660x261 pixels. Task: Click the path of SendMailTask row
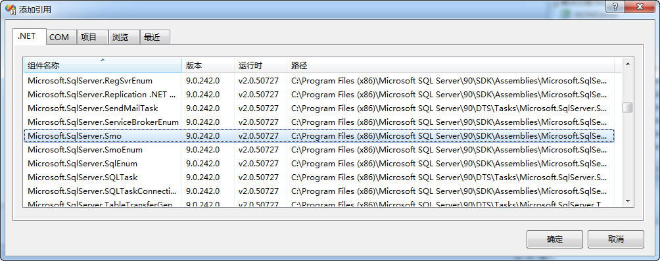449,108
